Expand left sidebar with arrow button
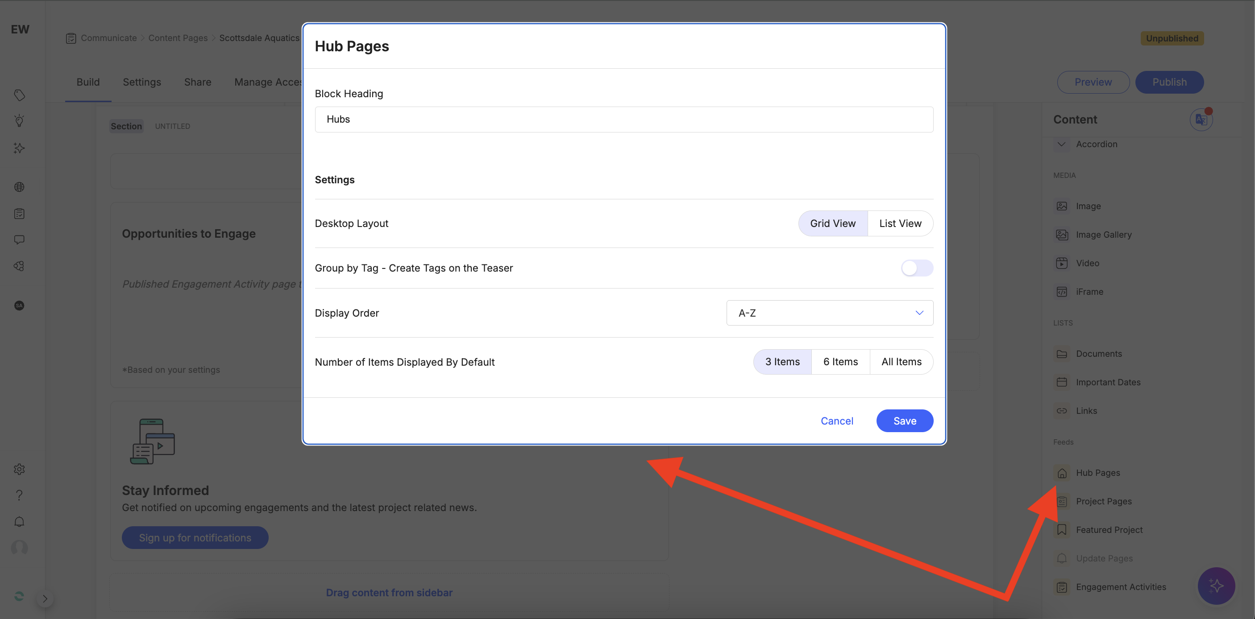This screenshot has height=619, width=1255. 45,598
